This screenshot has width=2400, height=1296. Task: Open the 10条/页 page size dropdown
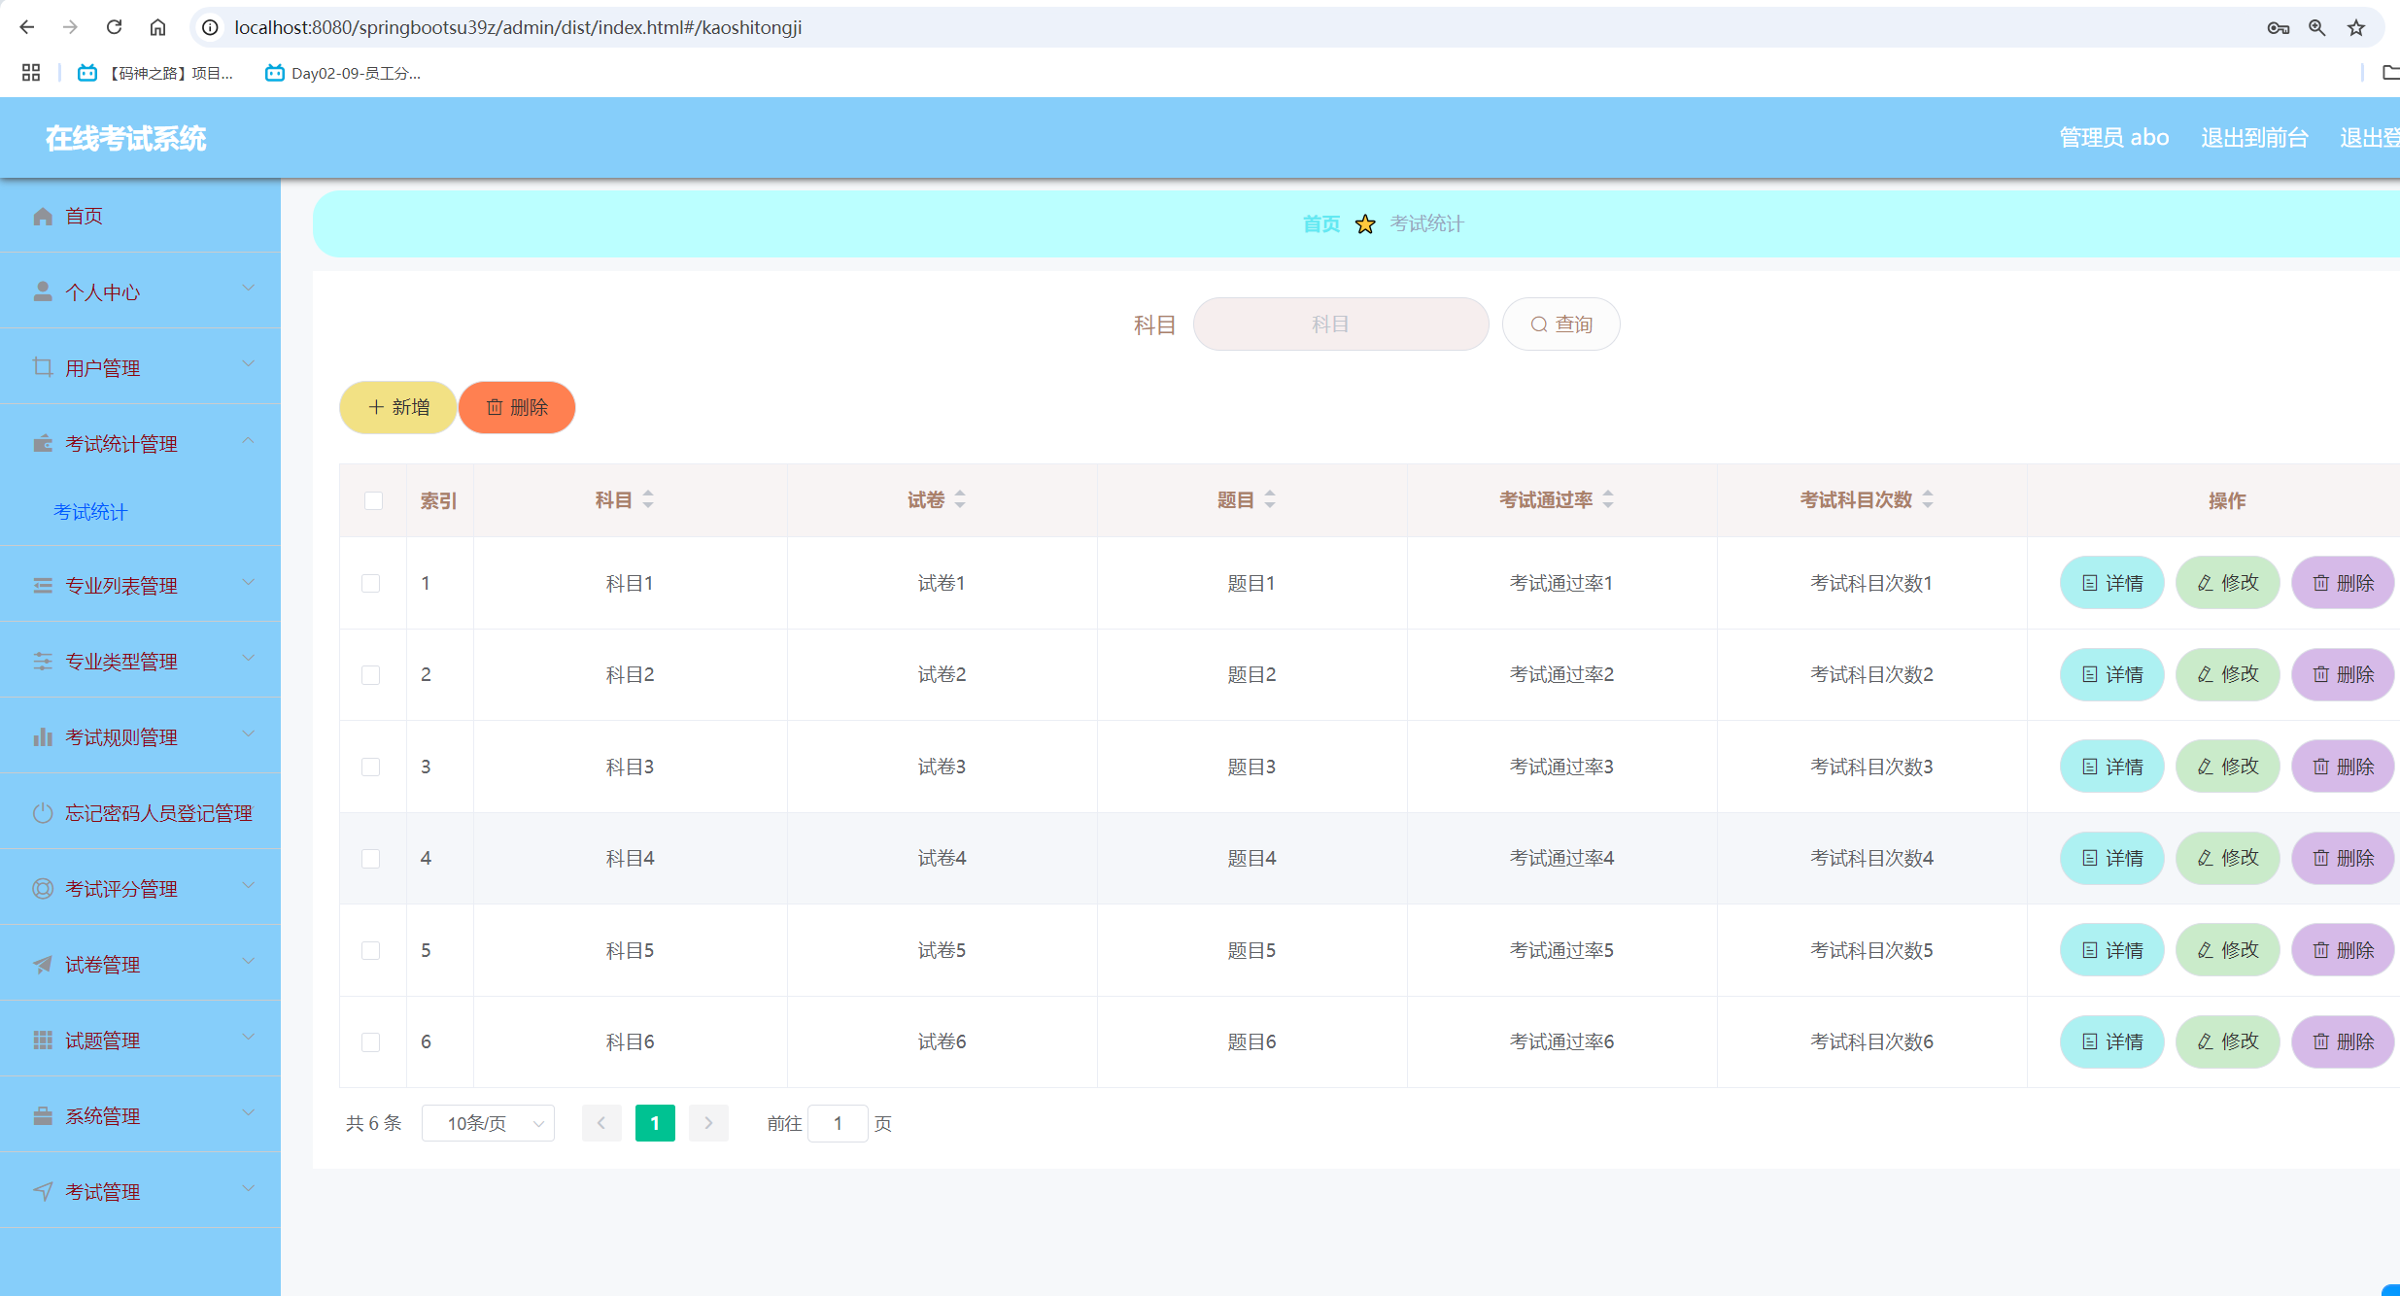(488, 1123)
